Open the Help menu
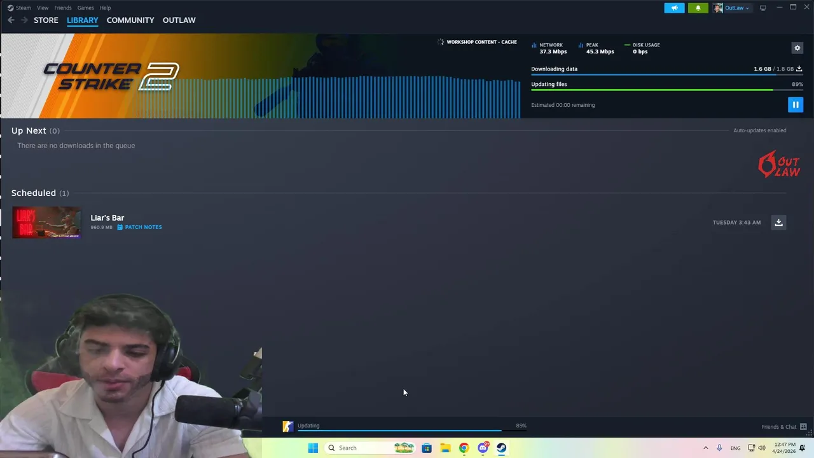Viewport: 814px width, 458px height. (105, 8)
